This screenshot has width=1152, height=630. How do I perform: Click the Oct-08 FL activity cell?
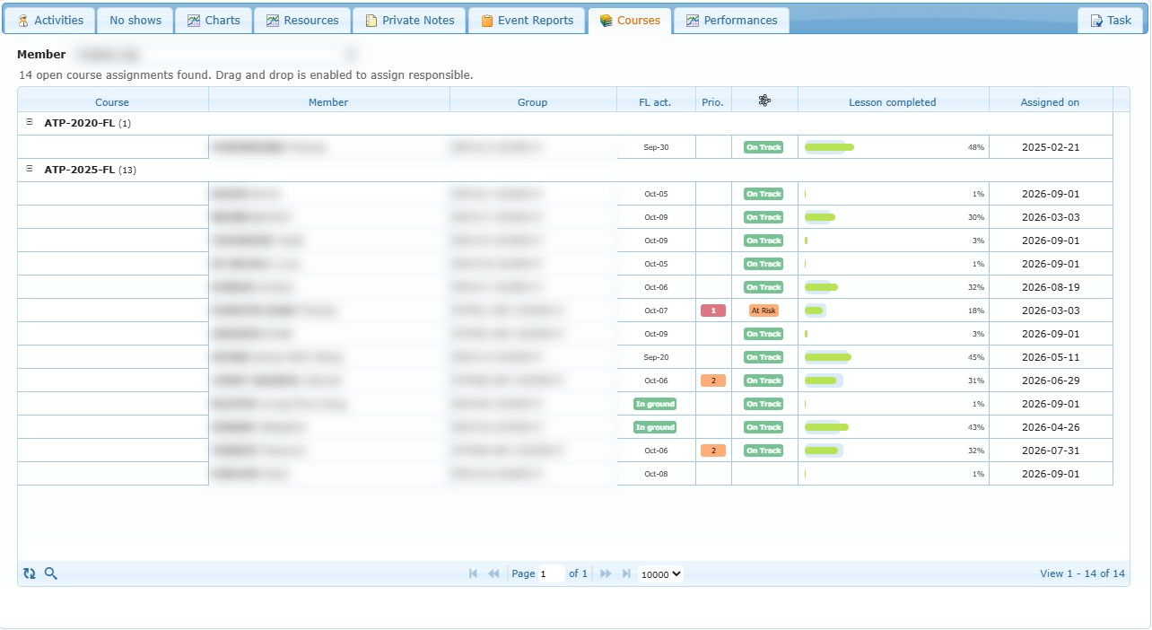656,474
